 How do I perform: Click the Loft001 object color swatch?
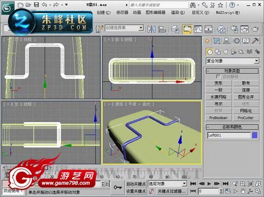(254, 135)
